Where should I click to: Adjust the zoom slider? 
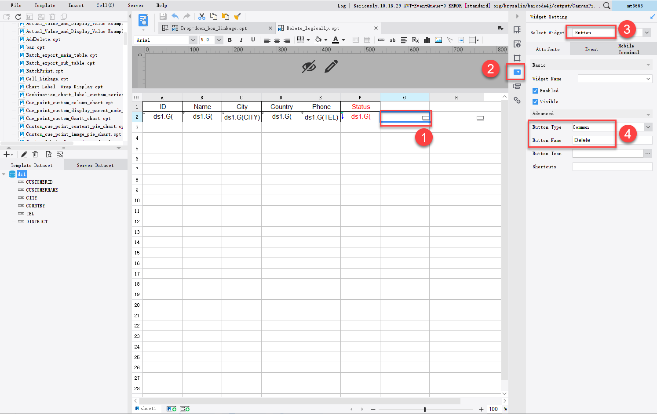click(x=426, y=409)
